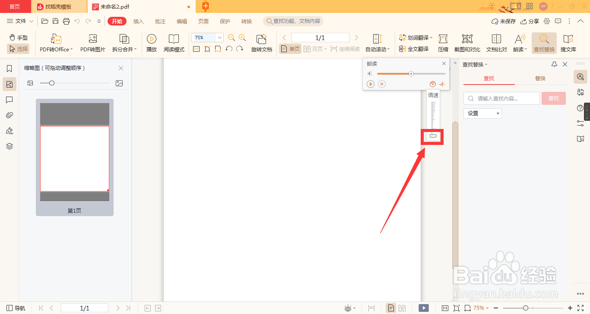Click the zoom in magnifier in toolbar
Image resolution: width=590 pixels, height=314 pixels.
tap(242, 38)
